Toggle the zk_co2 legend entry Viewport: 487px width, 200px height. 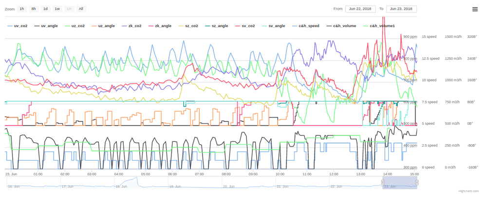pyautogui.click(x=134, y=26)
